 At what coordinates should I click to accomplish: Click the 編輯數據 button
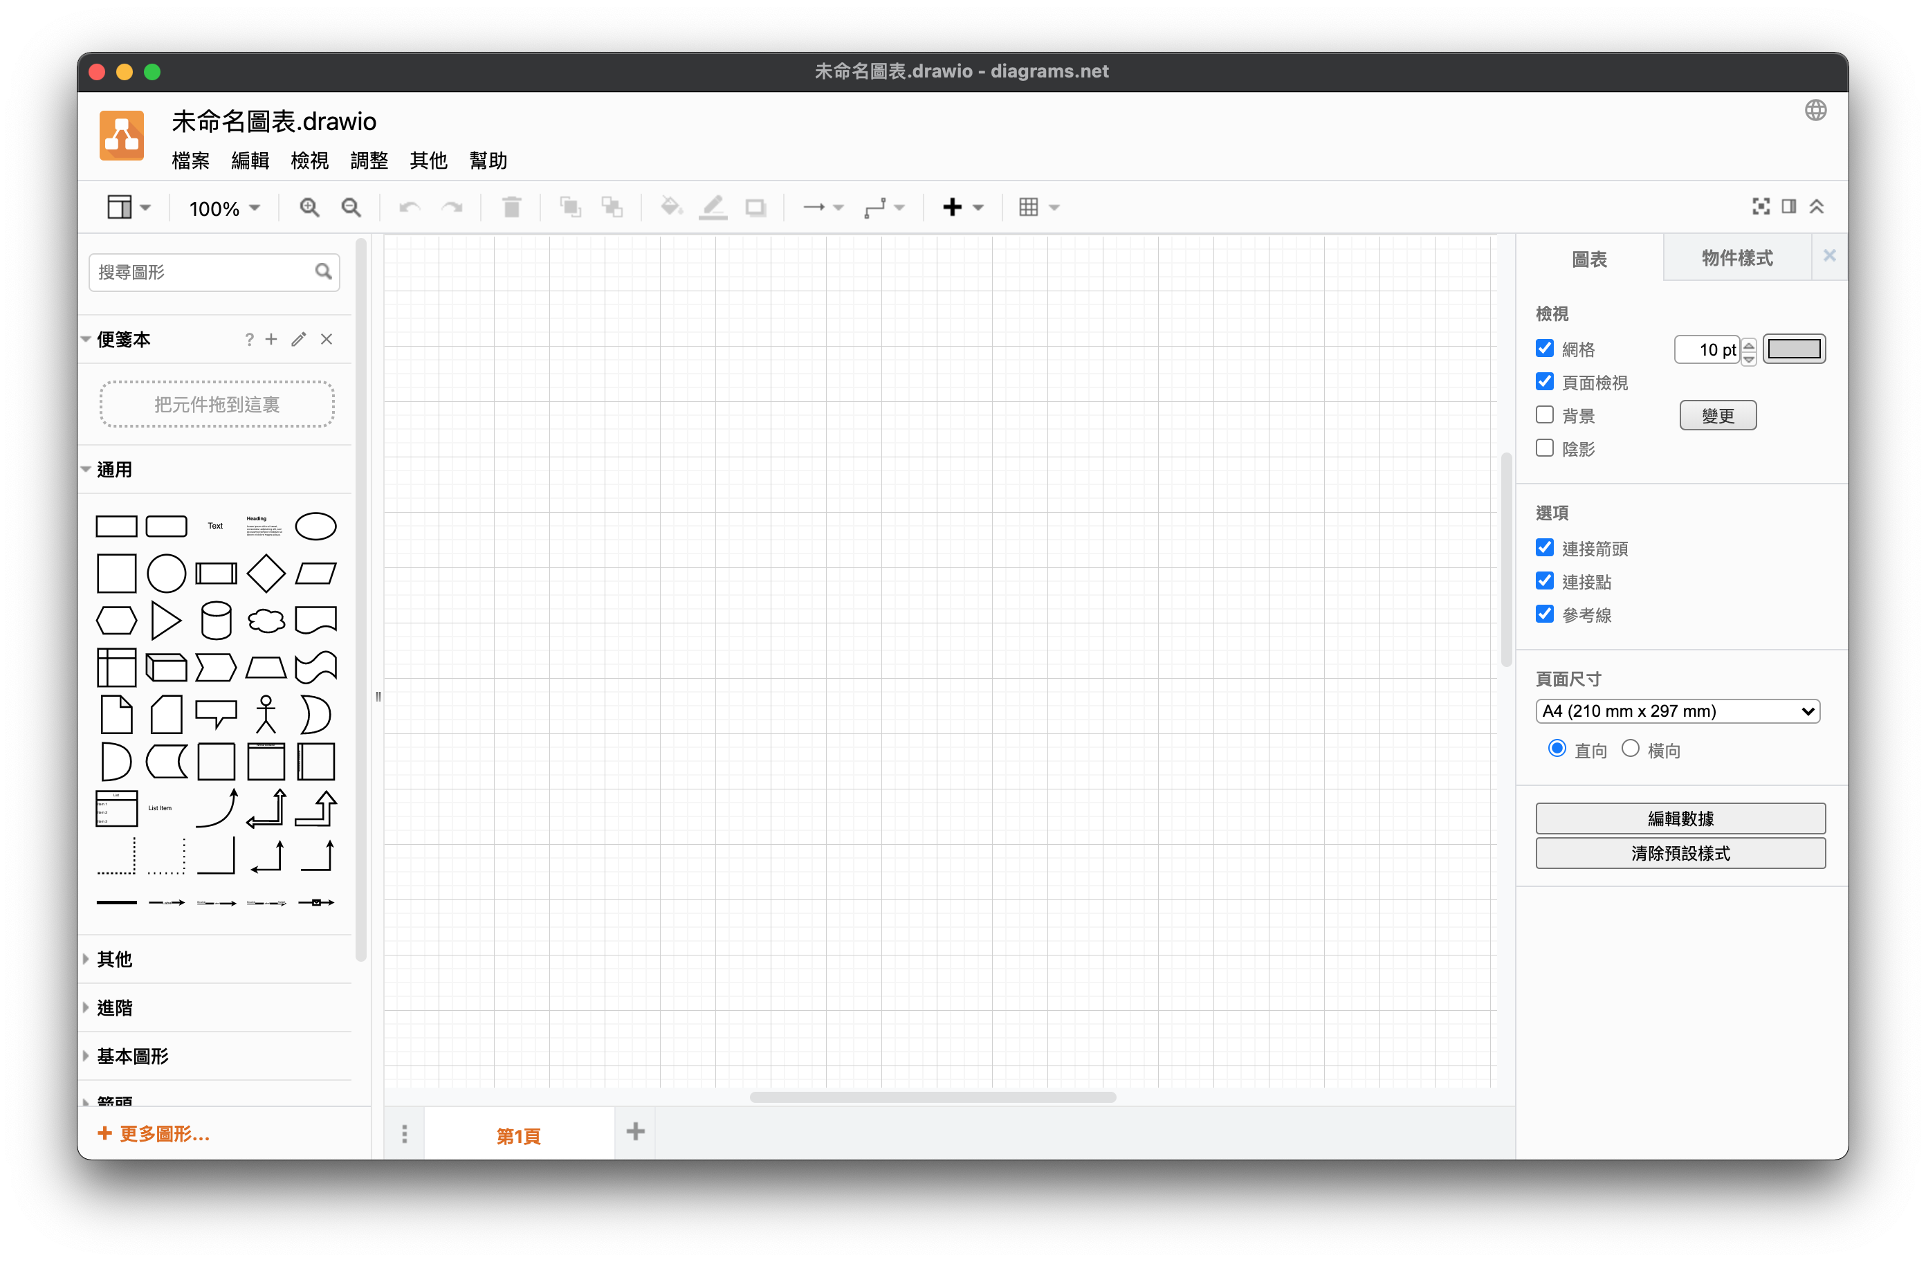pyautogui.click(x=1680, y=818)
